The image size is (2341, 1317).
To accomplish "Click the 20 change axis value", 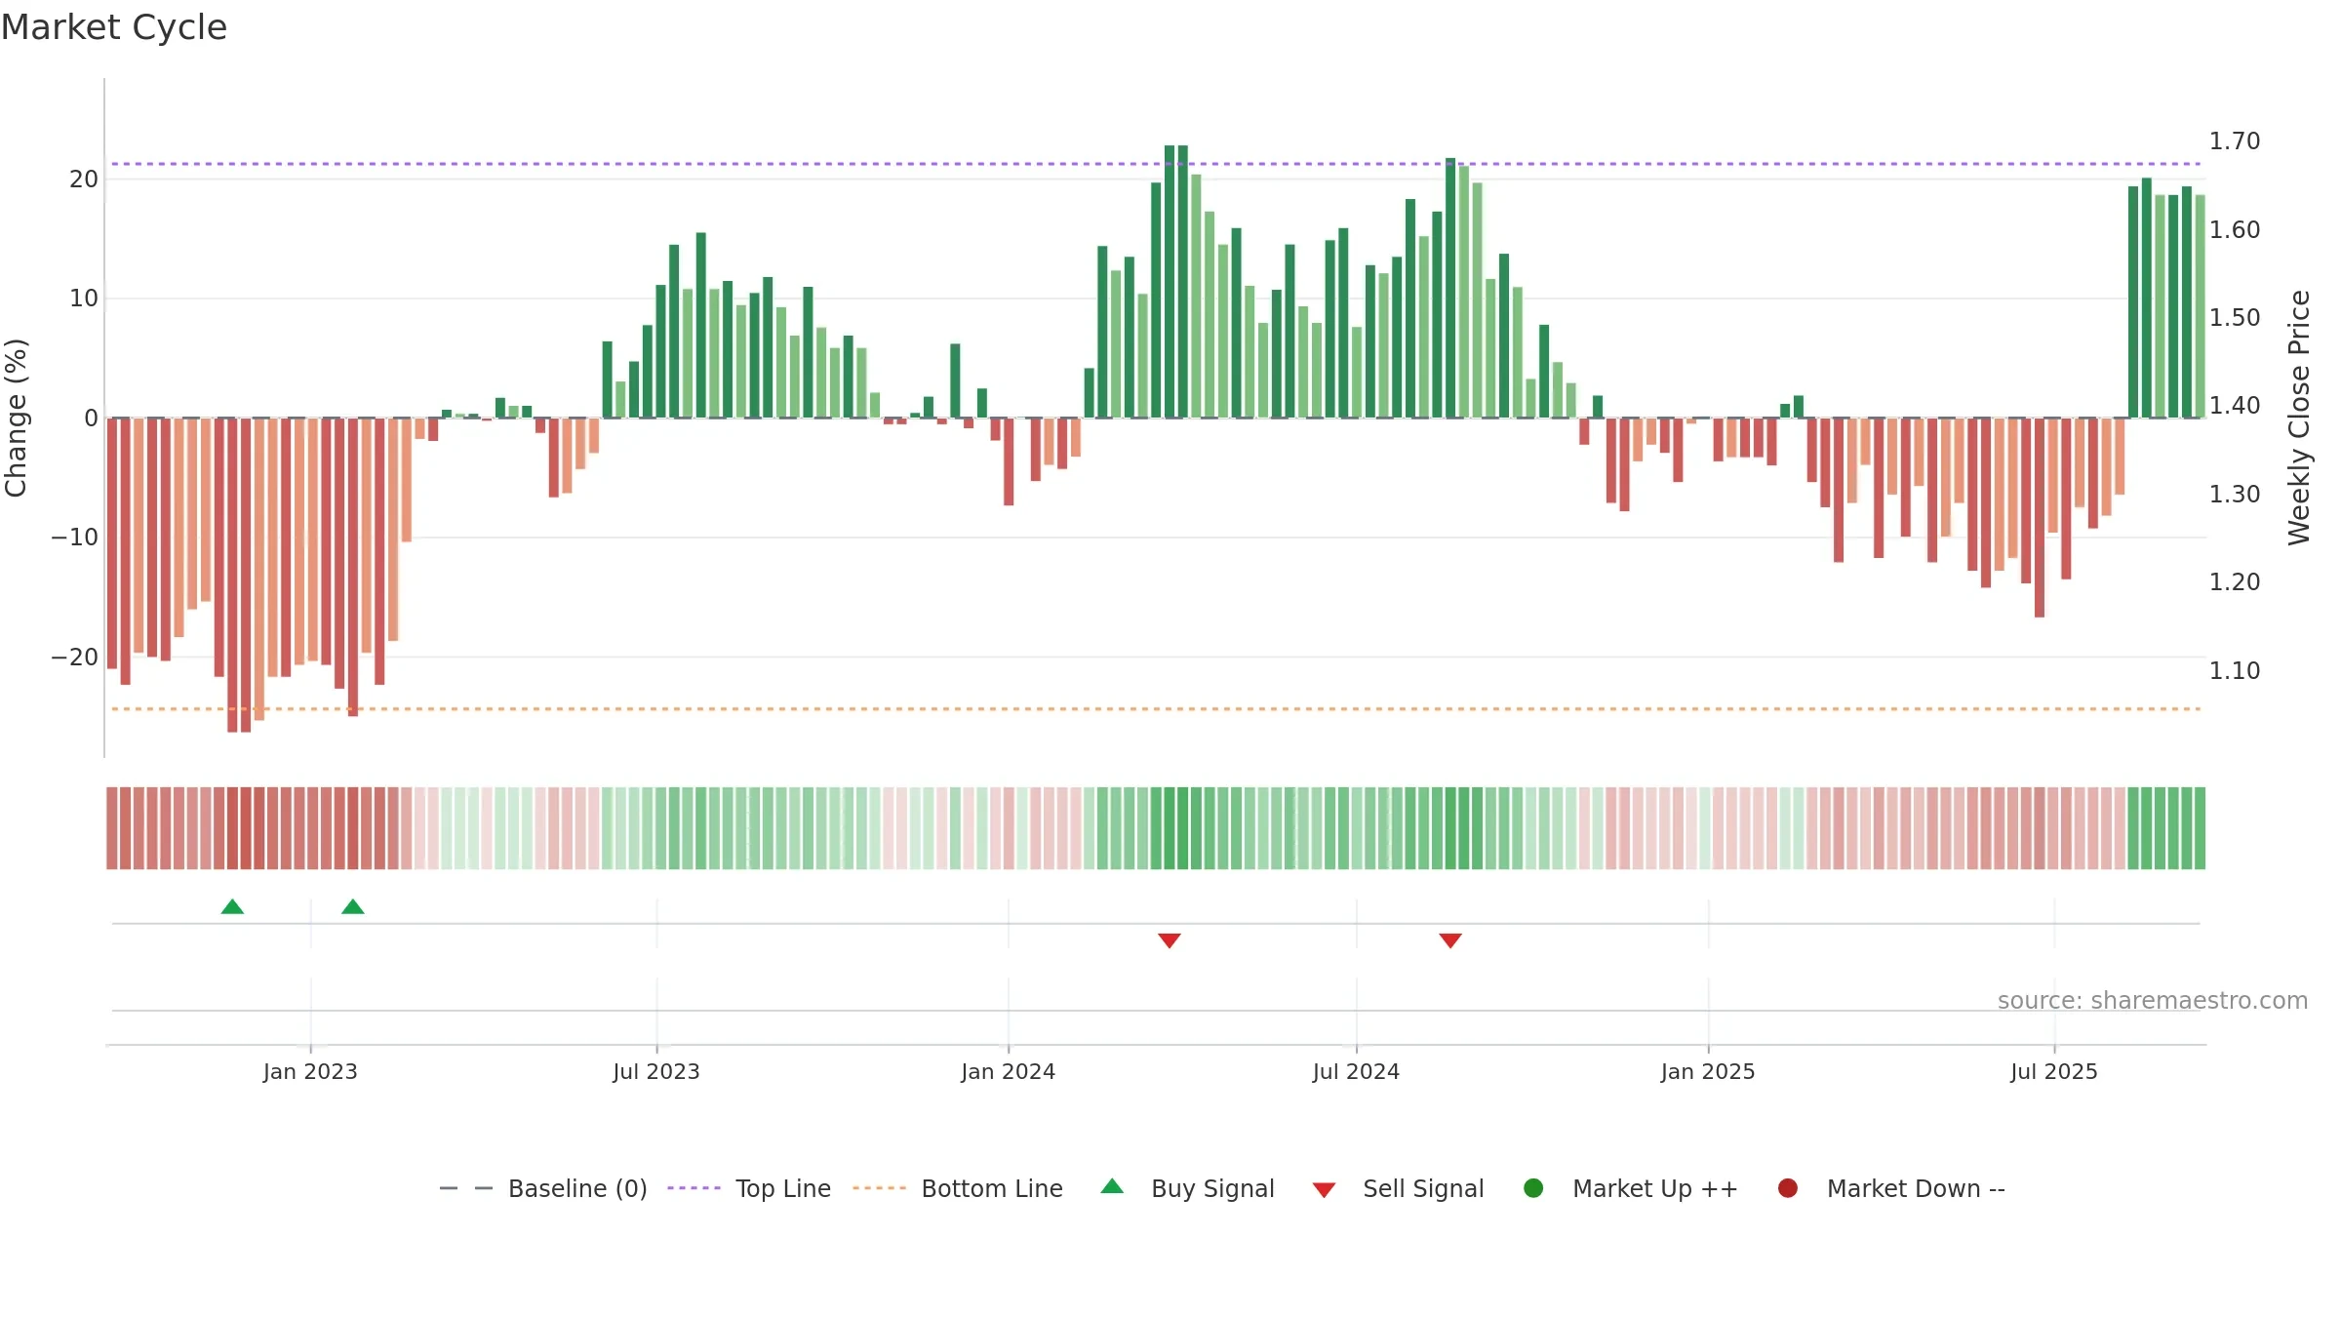I will pyautogui.click(x=84, y=180).
